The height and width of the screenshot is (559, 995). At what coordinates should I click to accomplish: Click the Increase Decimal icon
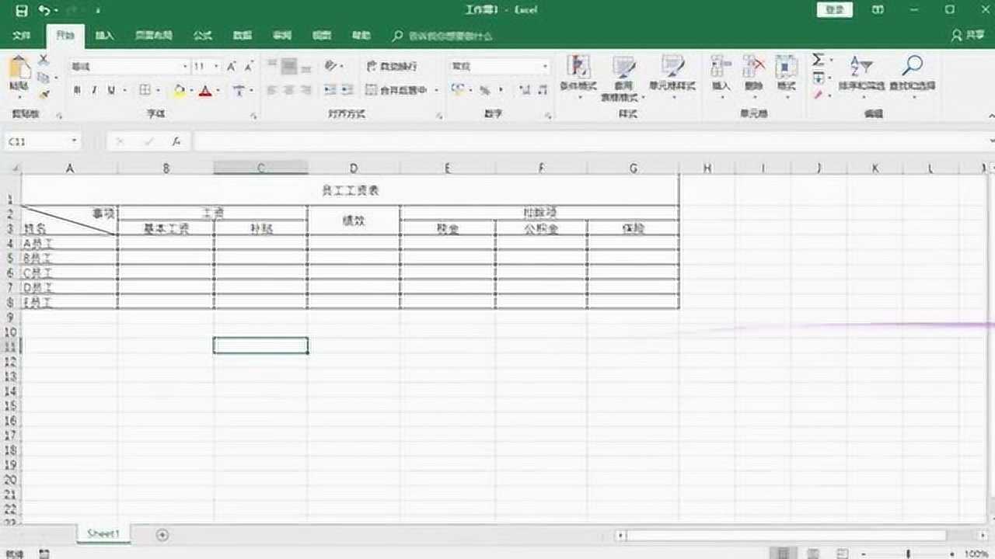coord(524,91)
